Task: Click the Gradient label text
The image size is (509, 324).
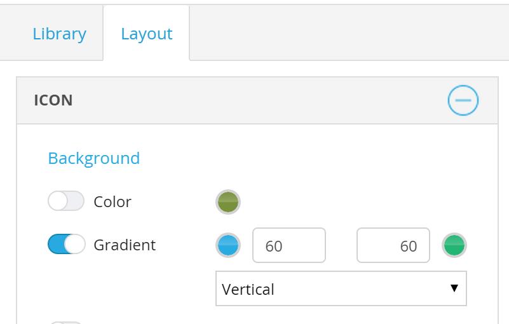Action: 125,245
